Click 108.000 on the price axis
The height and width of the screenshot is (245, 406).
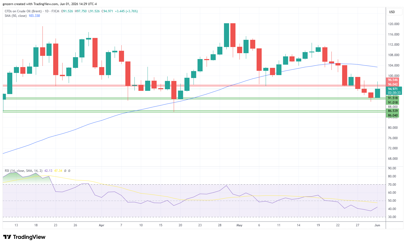pyautogui.click(x=393, y=55)
